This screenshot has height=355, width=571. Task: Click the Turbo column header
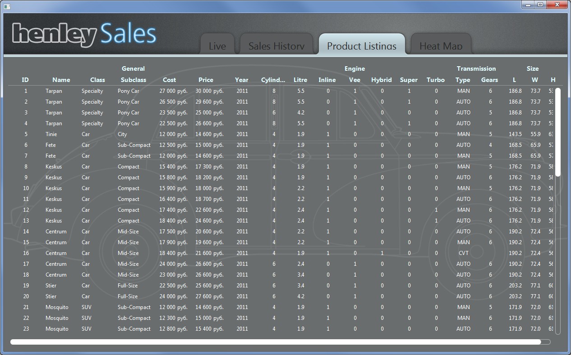[435, 80]
